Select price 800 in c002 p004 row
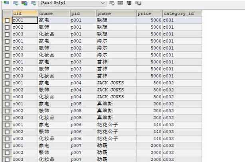 click(149, 90)
